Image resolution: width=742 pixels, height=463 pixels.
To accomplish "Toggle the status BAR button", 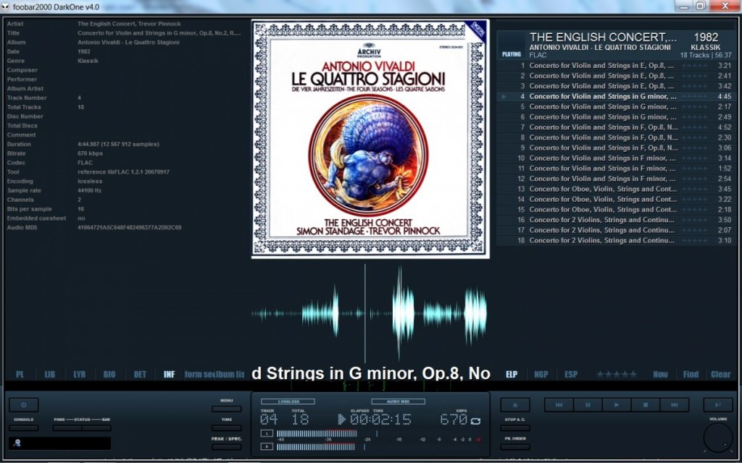I will click(96, 428).
